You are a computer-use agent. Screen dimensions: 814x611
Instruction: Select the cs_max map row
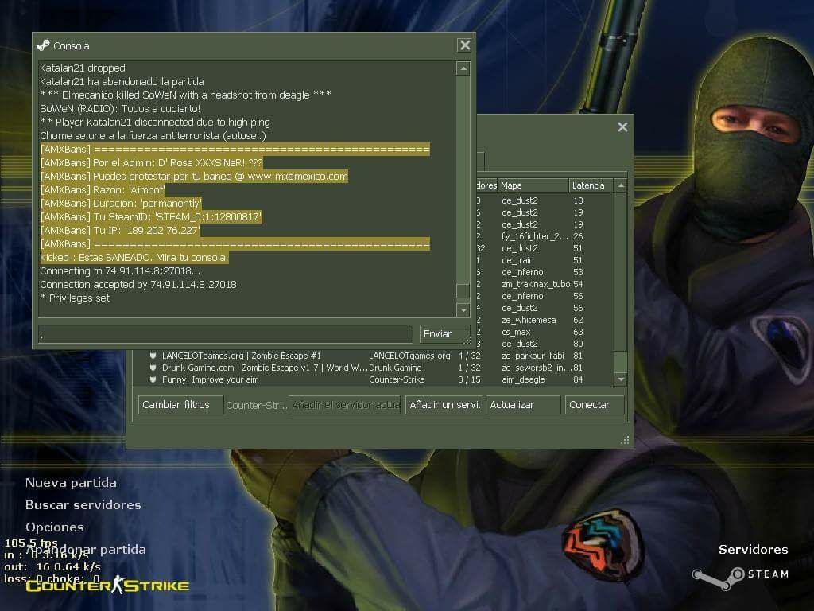click(x=516, y=332)
